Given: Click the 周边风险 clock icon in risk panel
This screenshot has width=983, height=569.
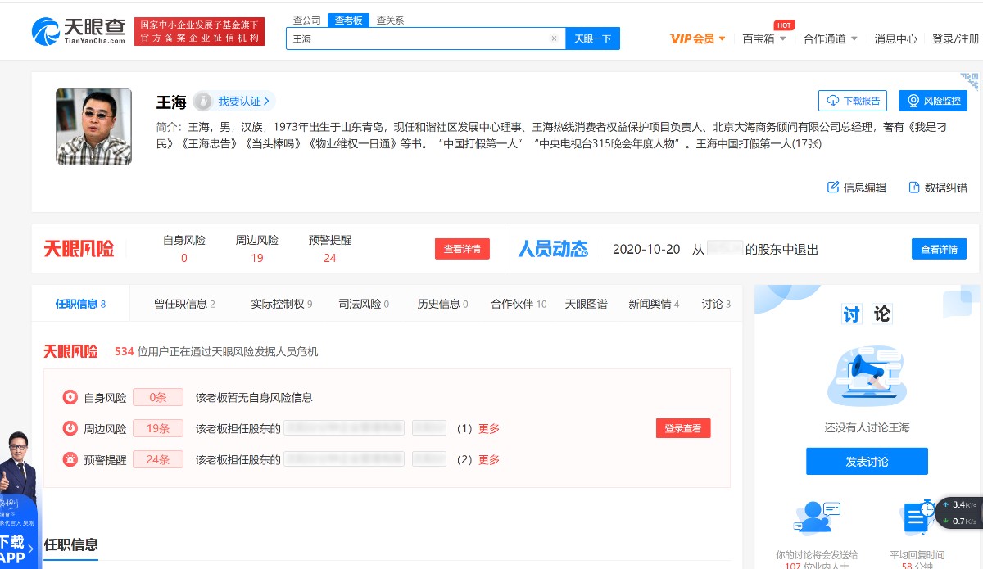Looking at the screenshot, I should (x=70, y=428).
